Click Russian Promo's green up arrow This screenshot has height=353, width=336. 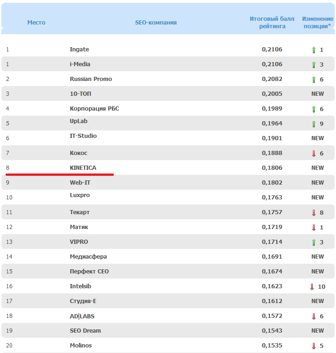click(x=314, y=80)
